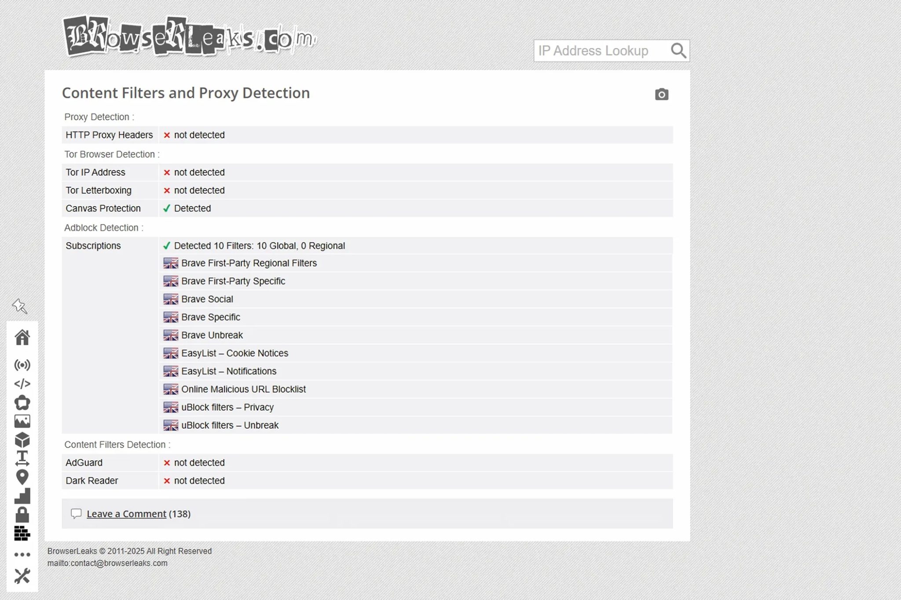Toggle the sidebar pin icon
901x600 pixels.
pos(20,306)
